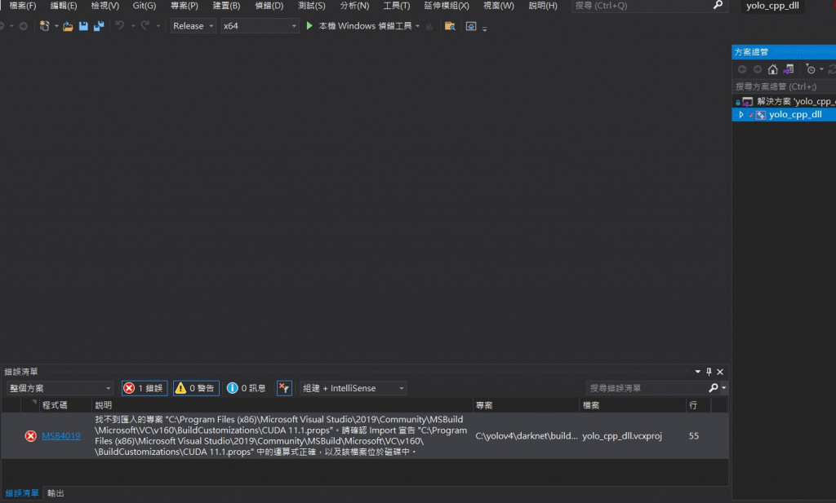This screenshot has height=503, width=836.
Task: Open the 測試(S) menu
Action: coord(311,6)
